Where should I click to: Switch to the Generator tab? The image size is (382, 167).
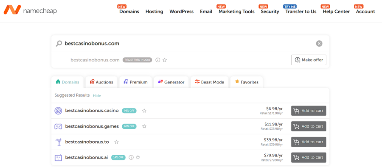pyautogui.click(x=171, y=82)
